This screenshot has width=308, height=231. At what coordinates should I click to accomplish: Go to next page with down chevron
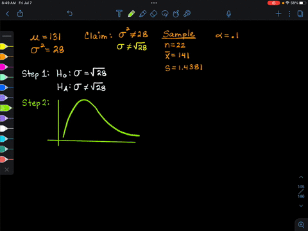click(301, 206)
